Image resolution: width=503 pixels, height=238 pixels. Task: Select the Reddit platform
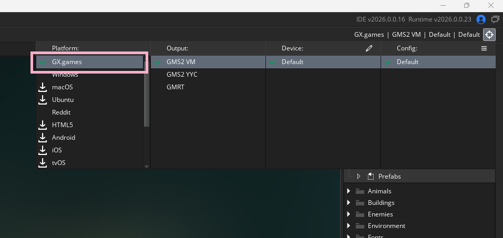[x=89, y=112]
